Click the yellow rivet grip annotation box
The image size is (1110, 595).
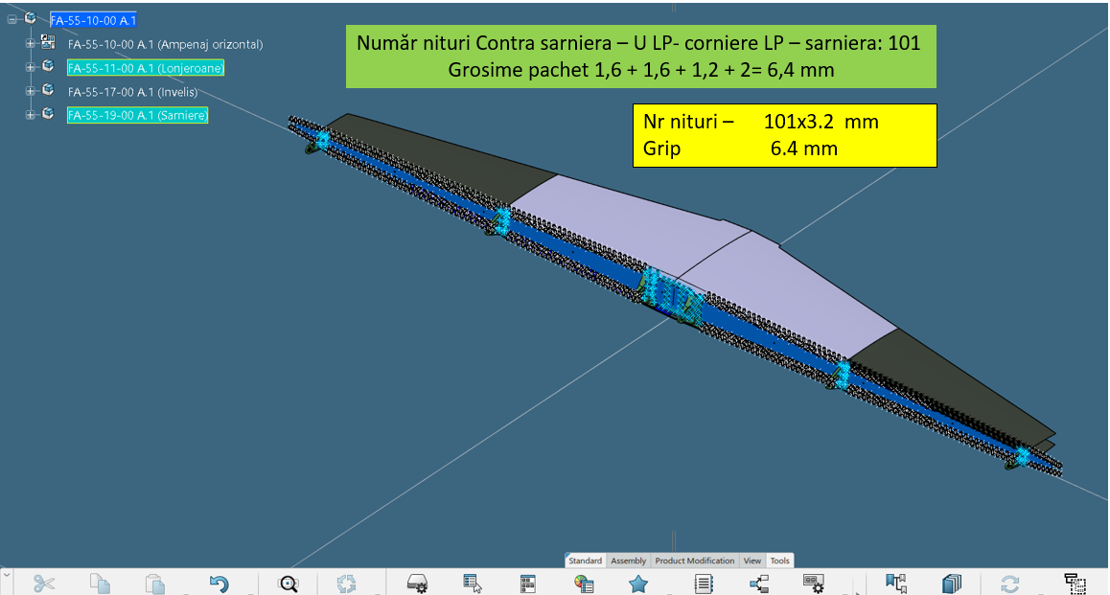point(783,135)
